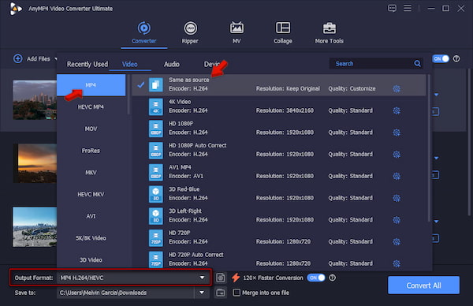Screen dimensions: 473x306
Task: Click the search magnifier icon
Action: point(418,63)
